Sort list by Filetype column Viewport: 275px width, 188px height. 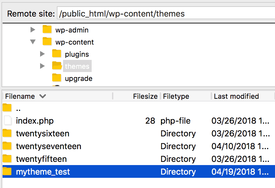tap(176, 96)
